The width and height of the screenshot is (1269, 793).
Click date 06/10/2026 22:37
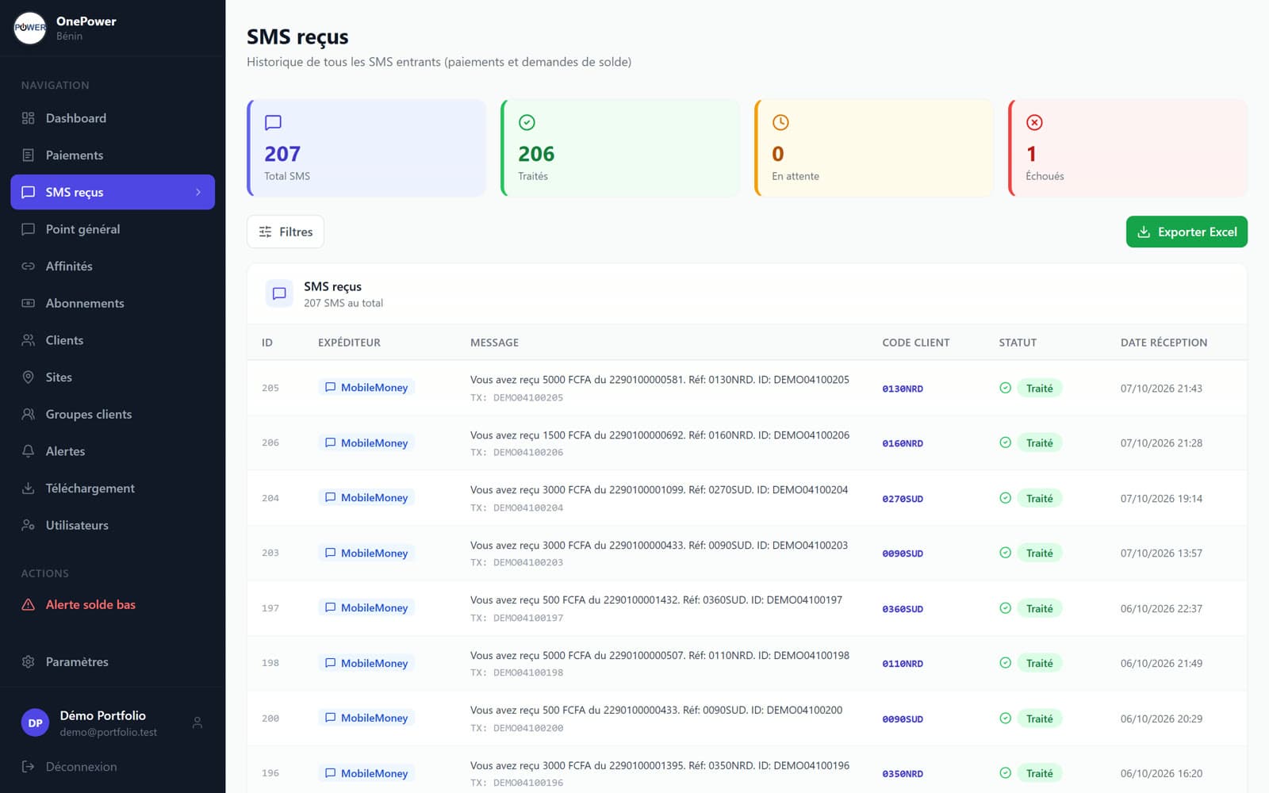click(1161, 609)
